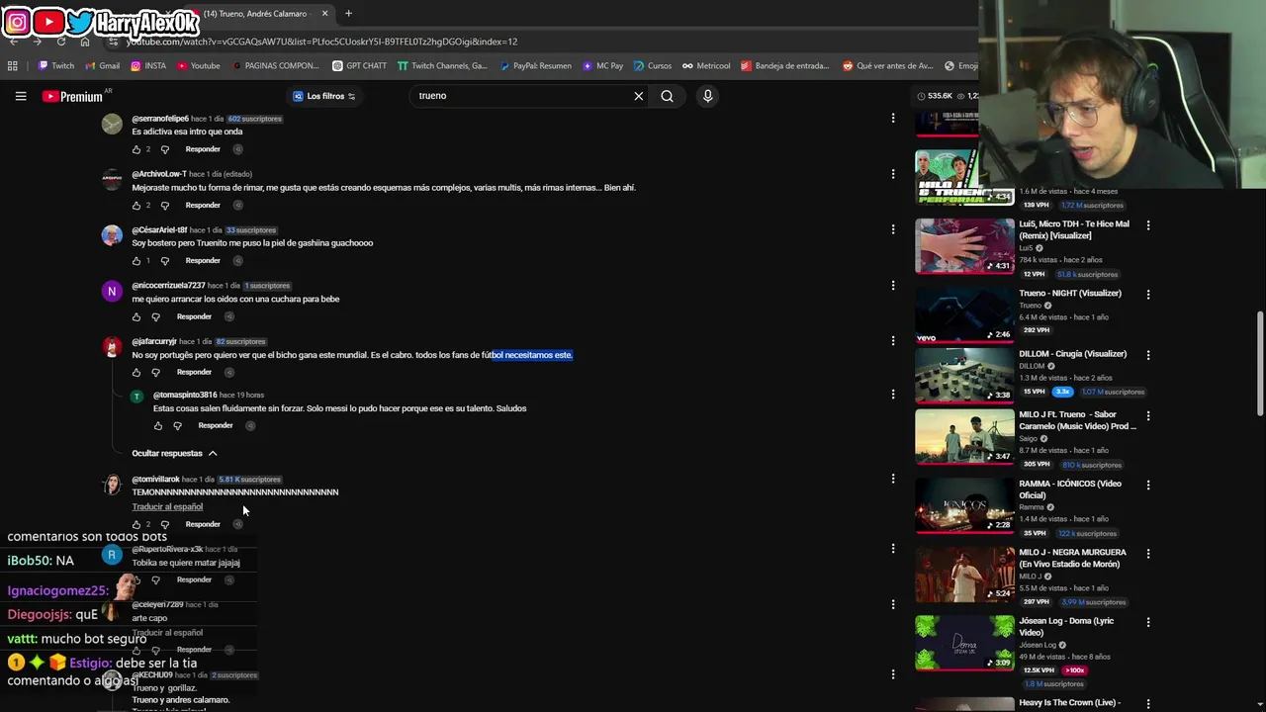Viewport: 1266px width, 712px height.
Task: Open more options for Sabor Caramelo video
Action: [1148, 415]
